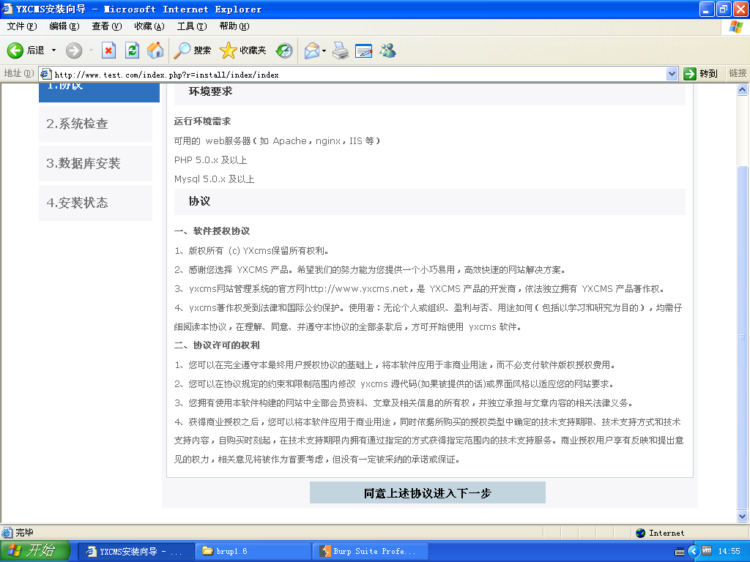Go to the Home page icon
The height and width of the screenshot is (562, 750).
[155, 50]
